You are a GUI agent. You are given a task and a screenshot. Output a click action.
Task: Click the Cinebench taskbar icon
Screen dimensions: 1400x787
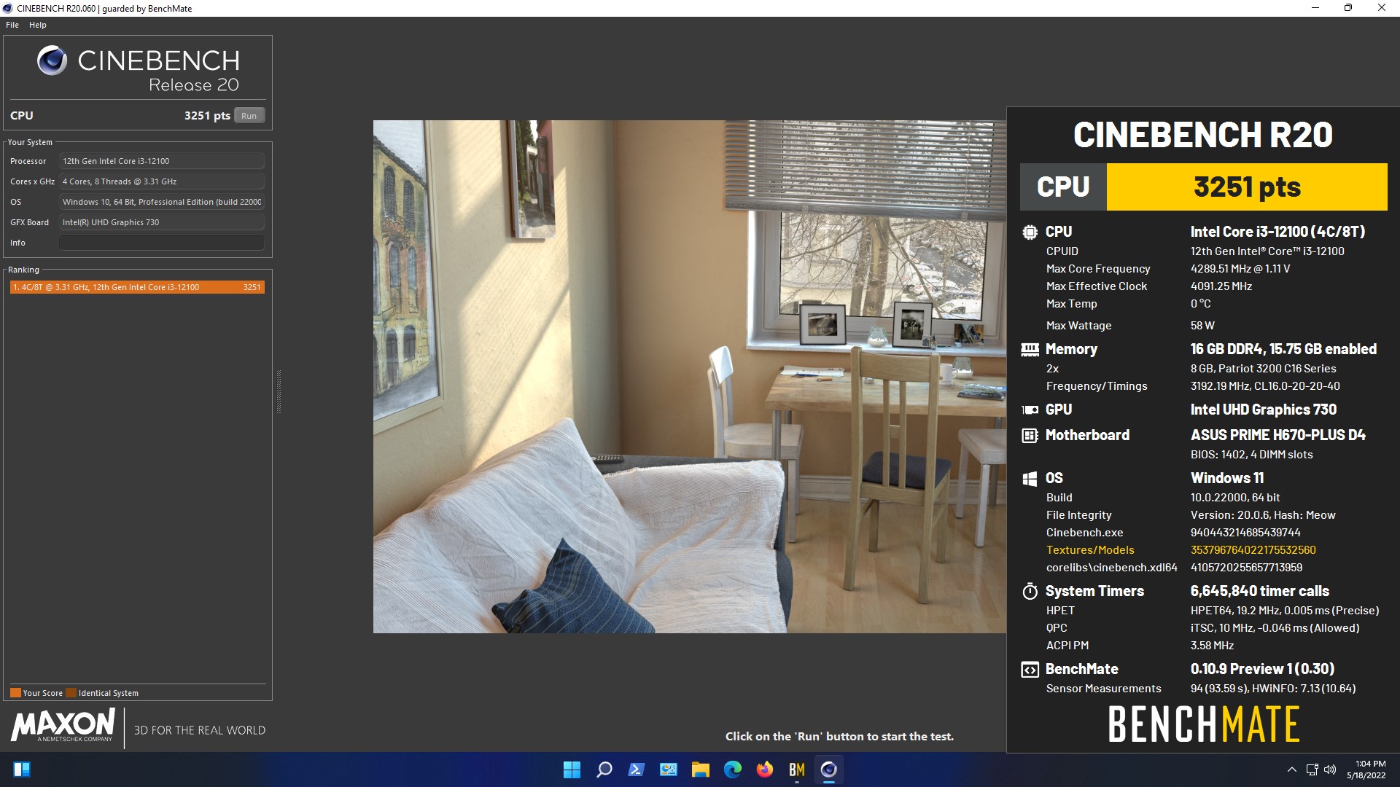click(829, 770)
